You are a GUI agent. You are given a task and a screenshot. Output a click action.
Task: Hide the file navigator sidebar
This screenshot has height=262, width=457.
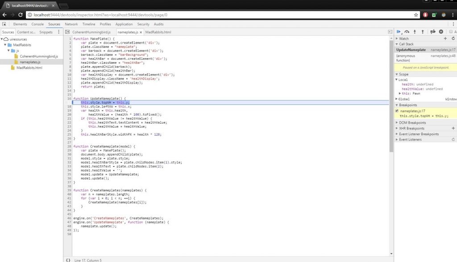(x=67, y=32)
